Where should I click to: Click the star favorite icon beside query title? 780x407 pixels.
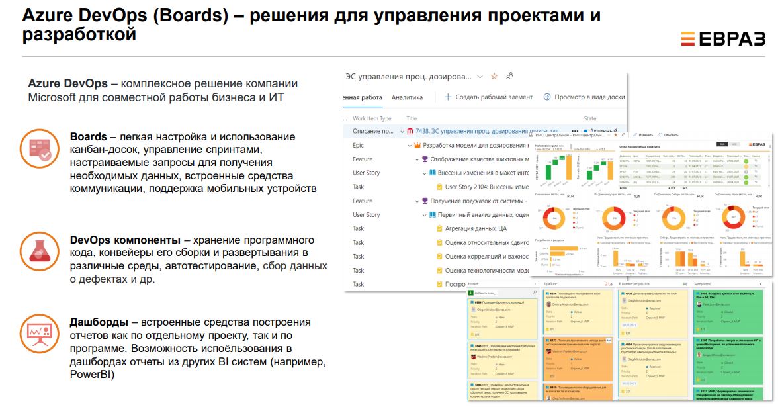click(x=496, y=76)
